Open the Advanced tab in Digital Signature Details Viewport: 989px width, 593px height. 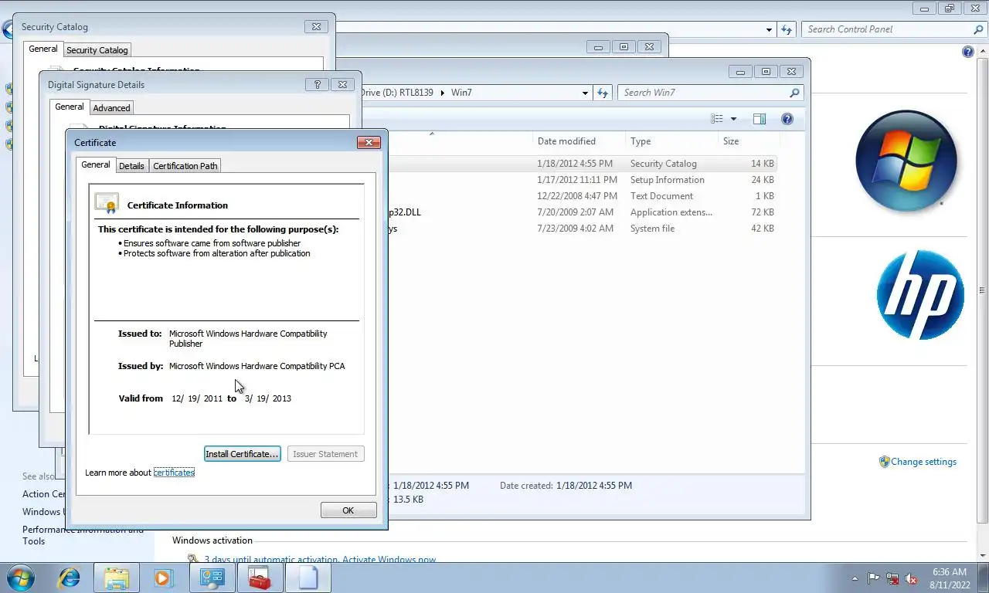112,108
